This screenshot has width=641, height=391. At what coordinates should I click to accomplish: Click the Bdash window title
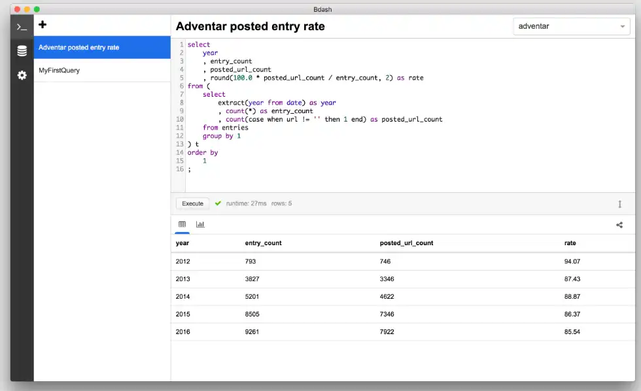click(322, 9)
